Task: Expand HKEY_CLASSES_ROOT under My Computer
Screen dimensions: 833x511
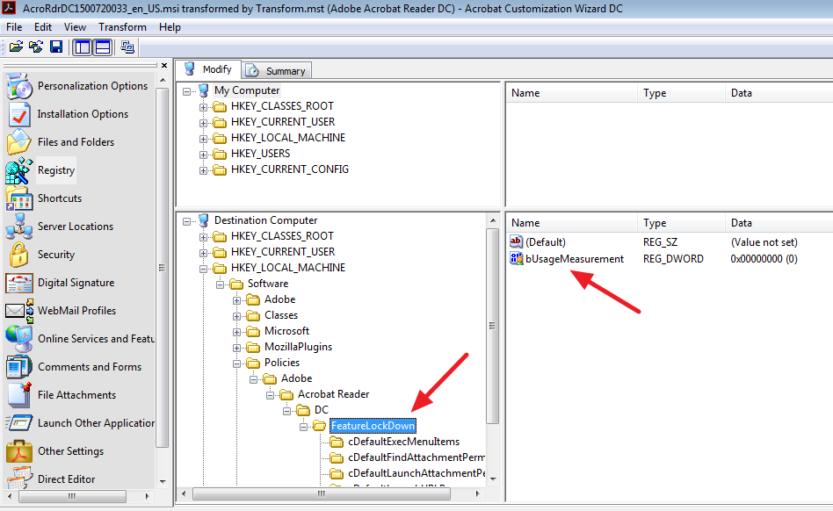Action: (x=203, y=107)
